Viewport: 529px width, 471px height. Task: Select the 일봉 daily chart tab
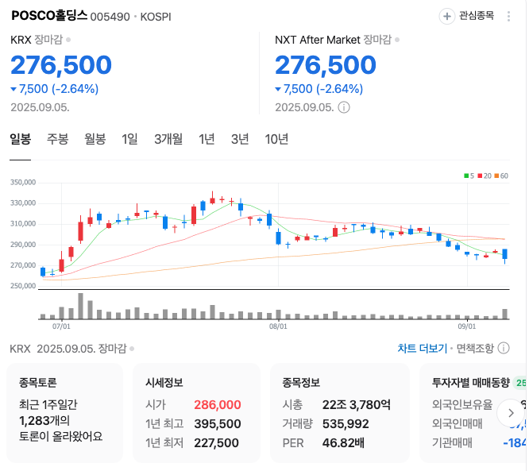(20, 139)
